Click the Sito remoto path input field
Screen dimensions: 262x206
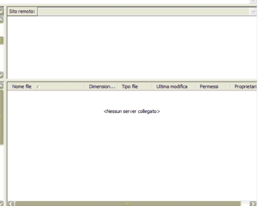(144, 11)
